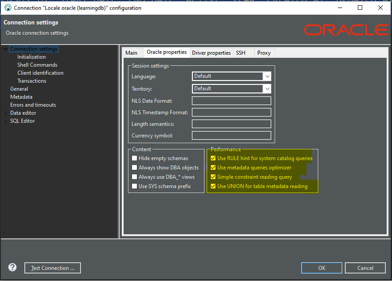Toggle Always show DBA objects

[x=135, y=168]
